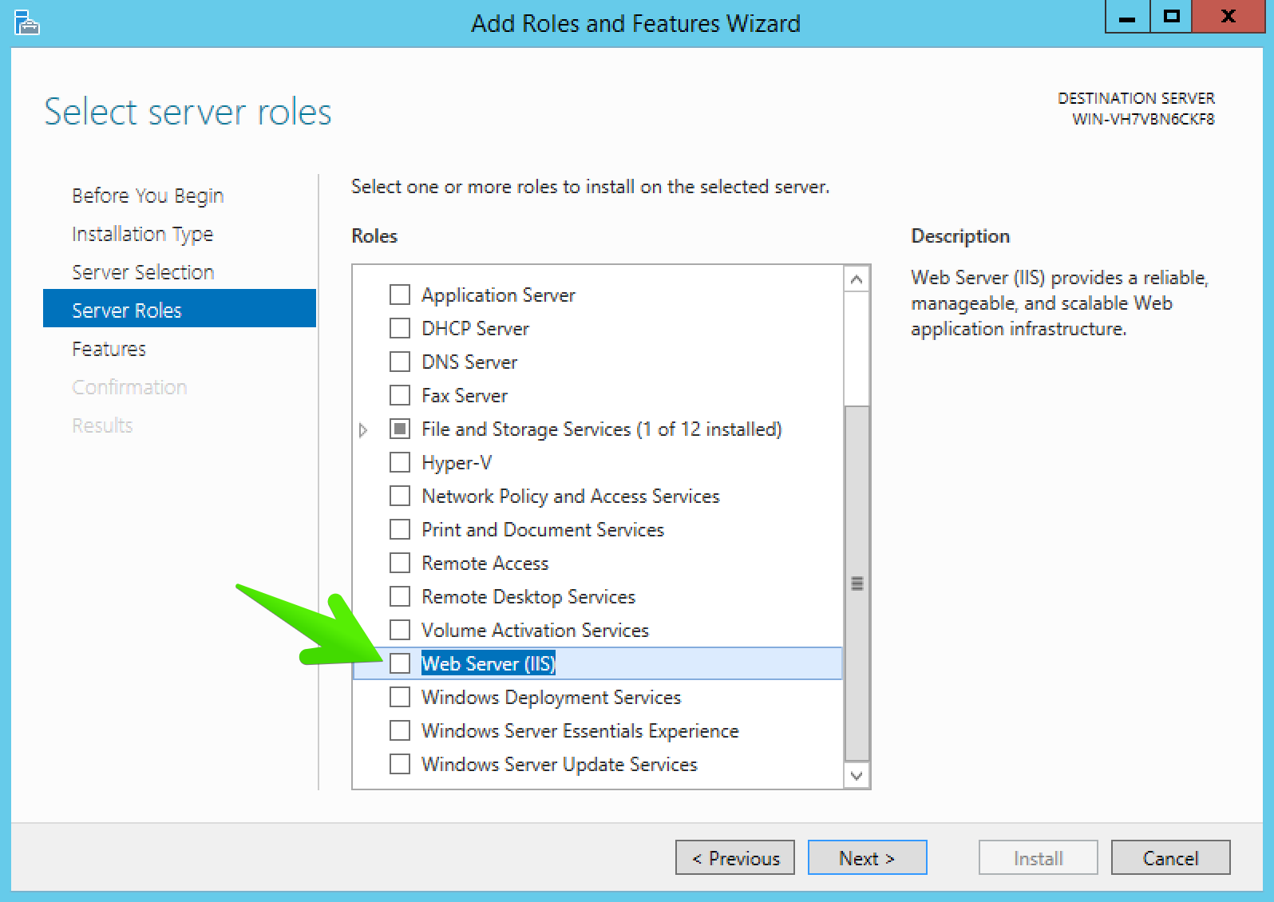Minimize the wizard window
1274x902 pixels.
coord(1127,17)
